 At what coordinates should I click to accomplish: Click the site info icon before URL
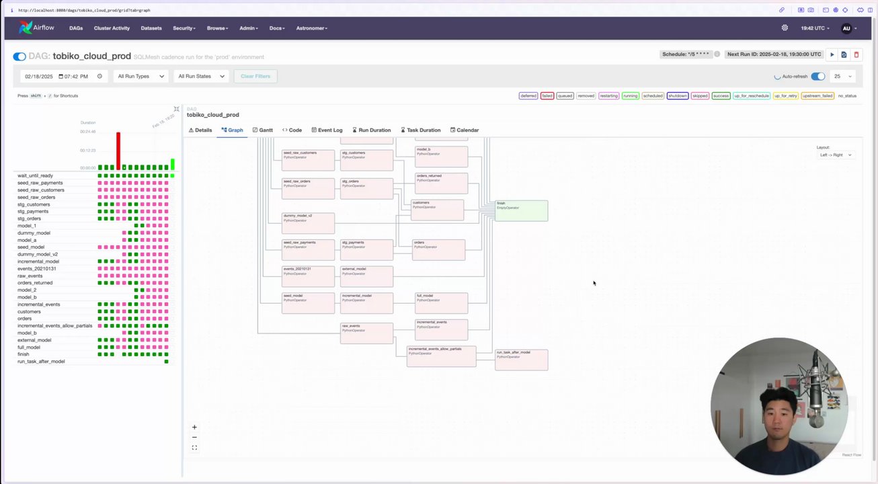pos(11,10)
